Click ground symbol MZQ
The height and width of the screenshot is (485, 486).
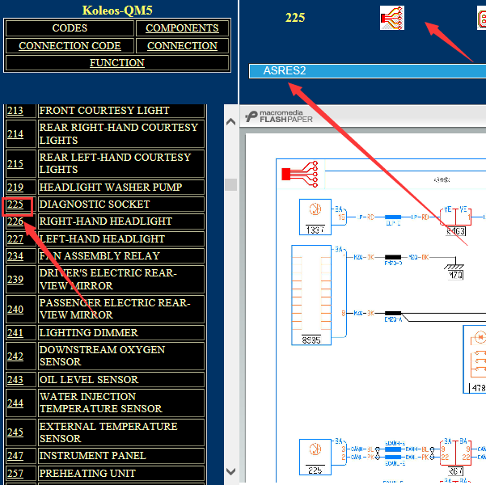coord(454,269)
